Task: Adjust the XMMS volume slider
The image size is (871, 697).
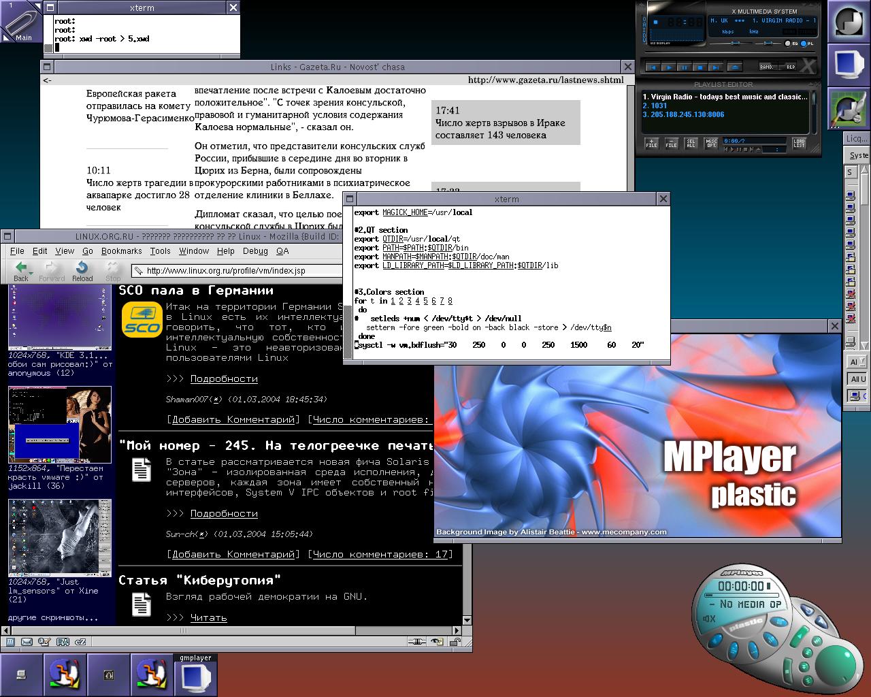Action: (735, 44)
